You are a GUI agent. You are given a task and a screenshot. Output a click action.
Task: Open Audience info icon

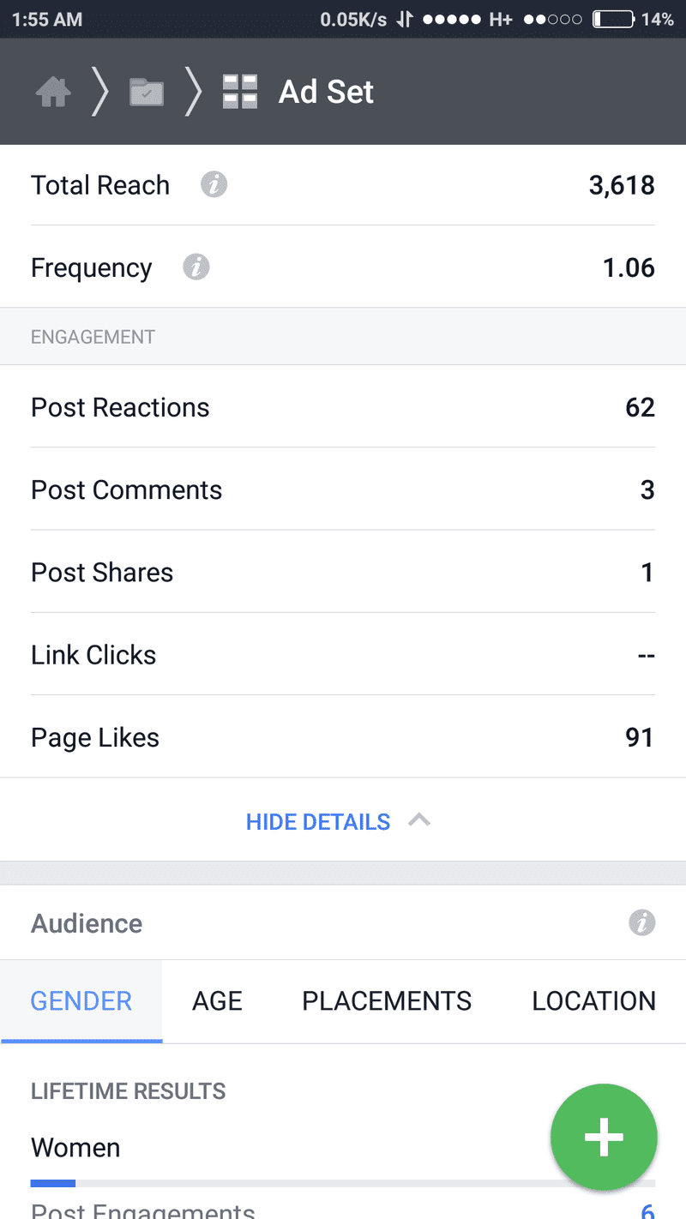(641, 923)
